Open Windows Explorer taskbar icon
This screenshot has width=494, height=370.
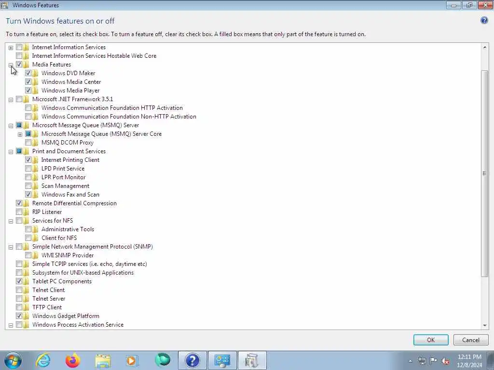(103, 360)
